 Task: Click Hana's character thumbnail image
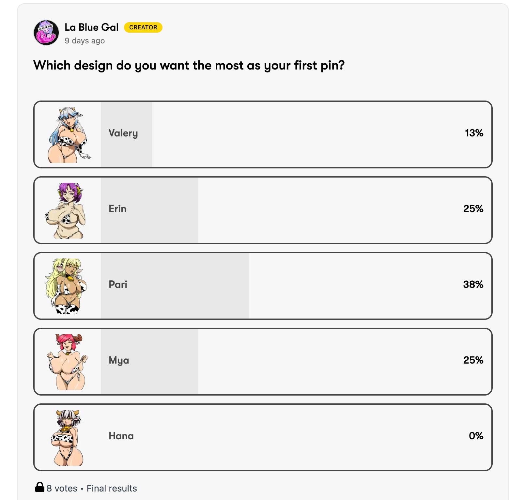[67, 438]
